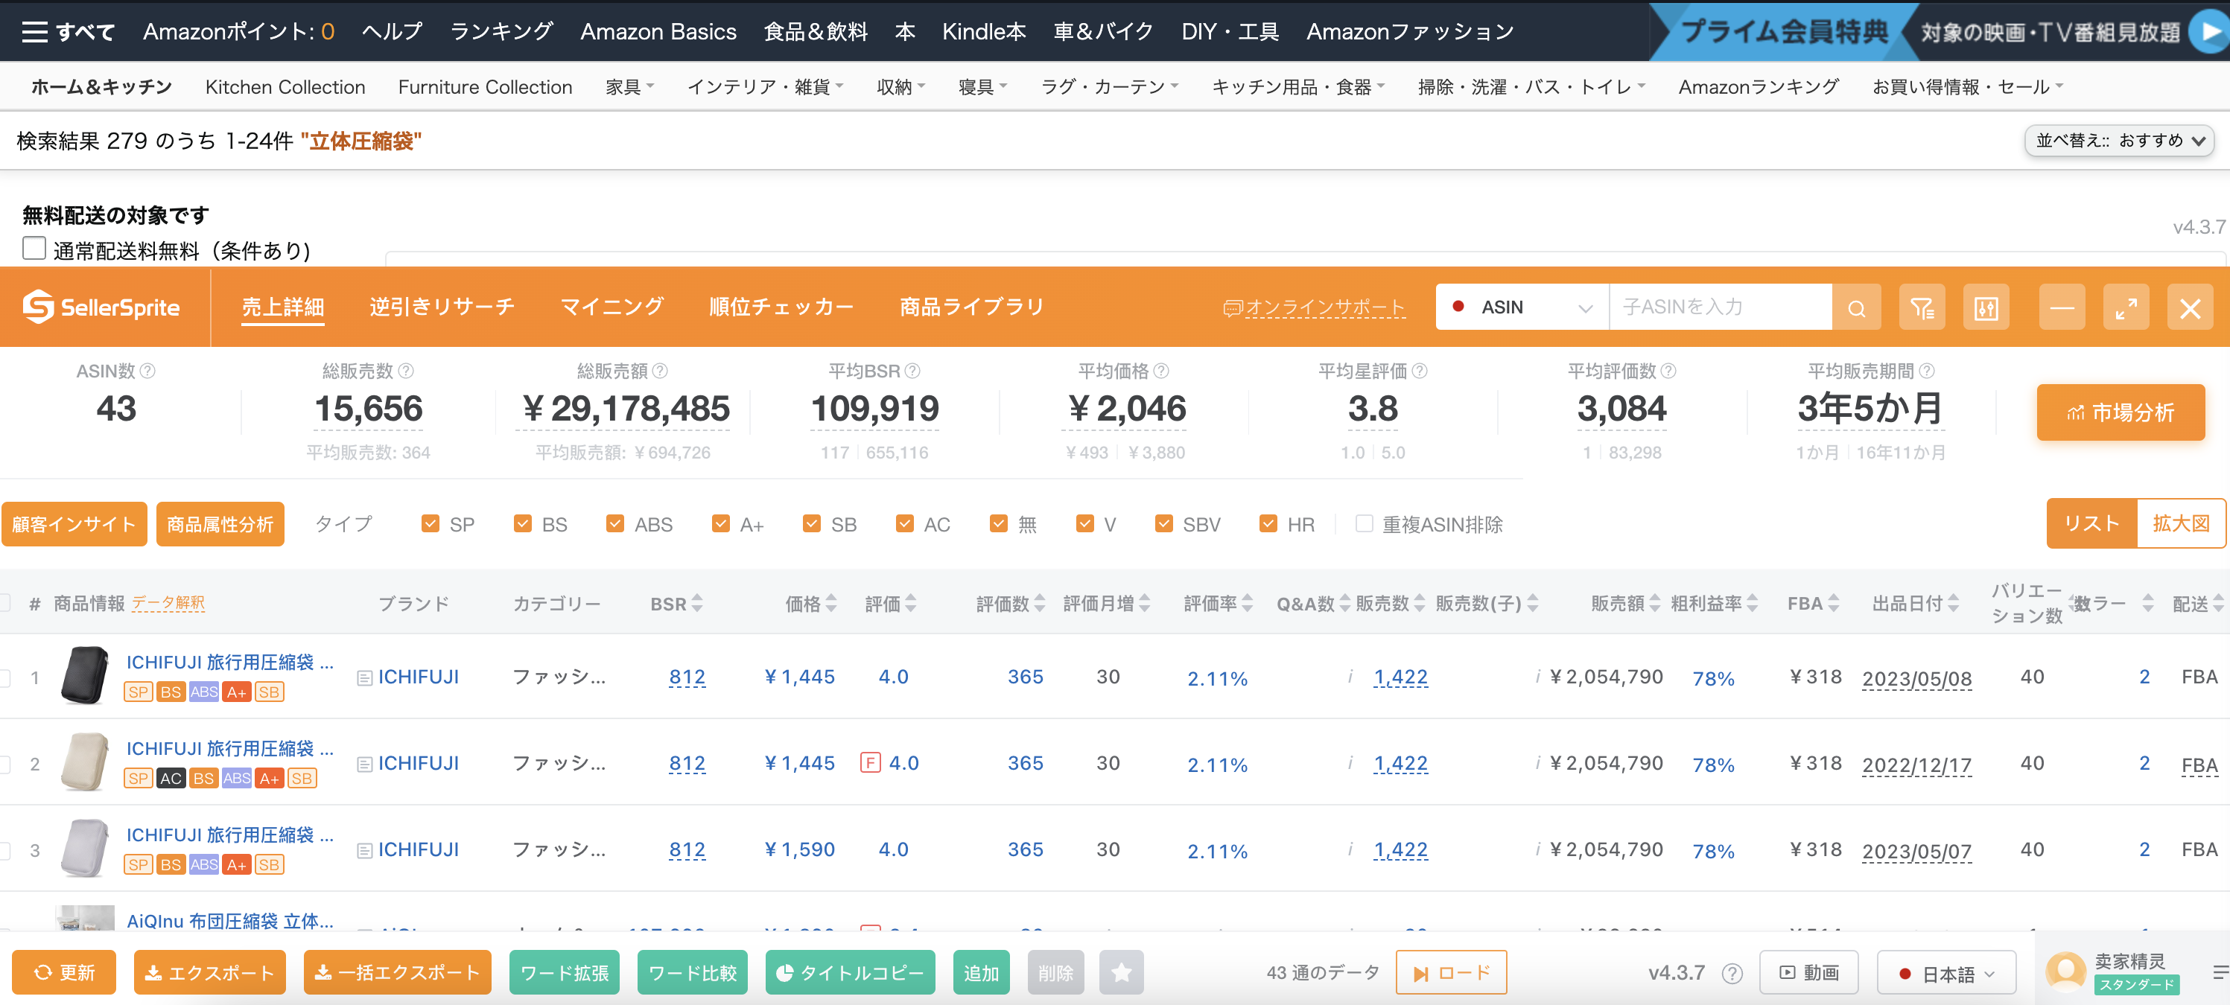Uncheck the SP type checkbox
This screenshot has width=2230, height=1005.
[x=429, y=524]
